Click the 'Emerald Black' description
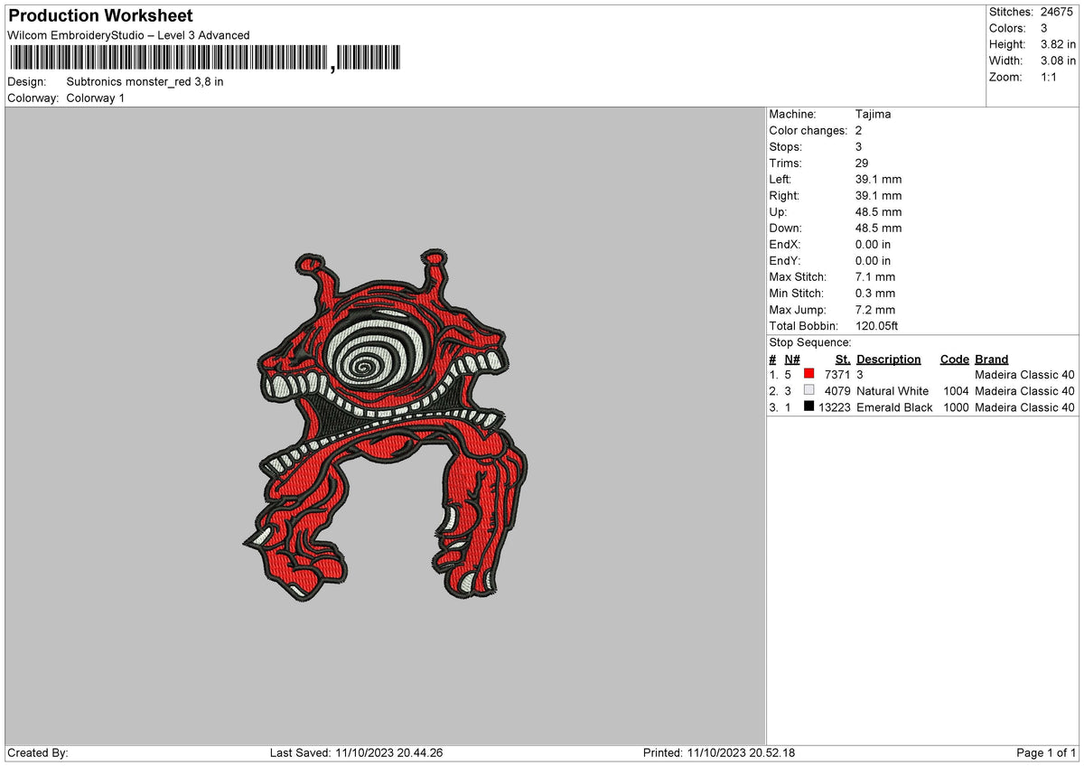 coord(894,406)
